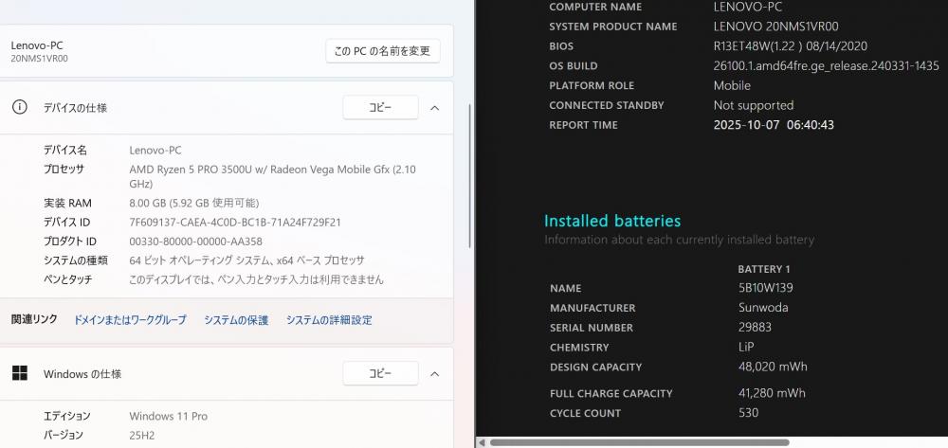Screen dimensions: 948x448
Task: Collapse the Windows の仕様 section with its chevron
Action: (x=434, y=374)
